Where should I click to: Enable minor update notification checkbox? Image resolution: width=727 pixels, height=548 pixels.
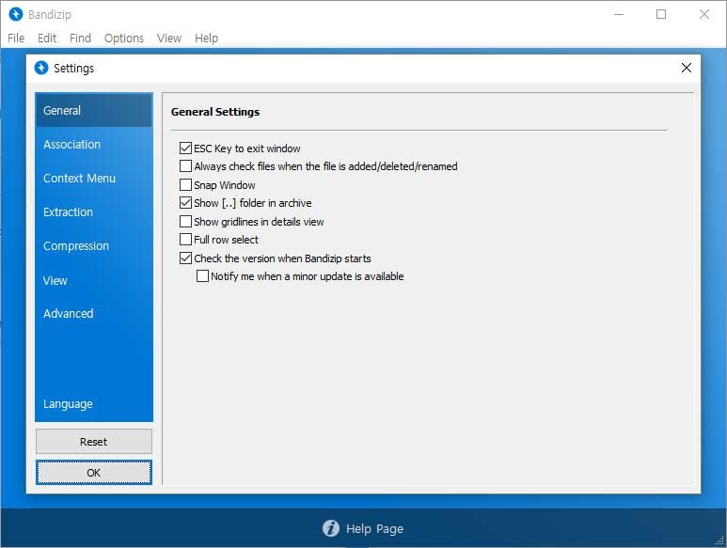click(x=202, y=276)
